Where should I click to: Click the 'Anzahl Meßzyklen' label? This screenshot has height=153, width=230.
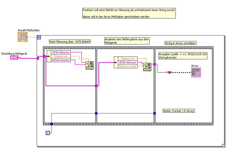coord(29,30)
